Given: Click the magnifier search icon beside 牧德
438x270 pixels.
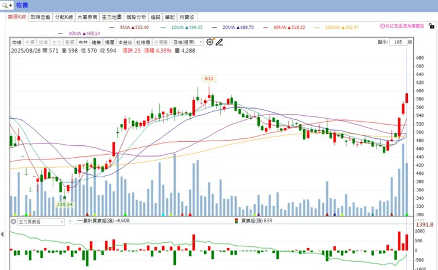Looking at the screenshot, I should pyautogui.click(x=5, y=5).
